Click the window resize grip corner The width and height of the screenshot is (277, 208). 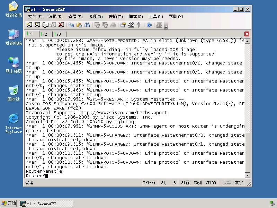pos(249,184)
